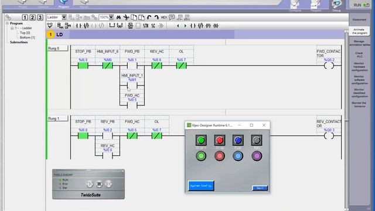Image resolution: width=375 pixels, height=211 pixels.
Task: Click the STM instruction icon
Action: click(x=146, y=26)
